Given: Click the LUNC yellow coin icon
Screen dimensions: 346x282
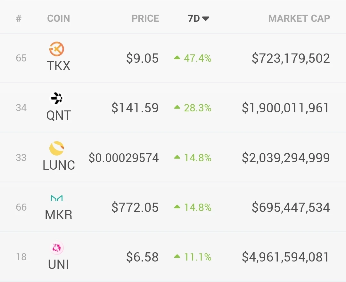Looking at the screenshot, I should [57, 148].
